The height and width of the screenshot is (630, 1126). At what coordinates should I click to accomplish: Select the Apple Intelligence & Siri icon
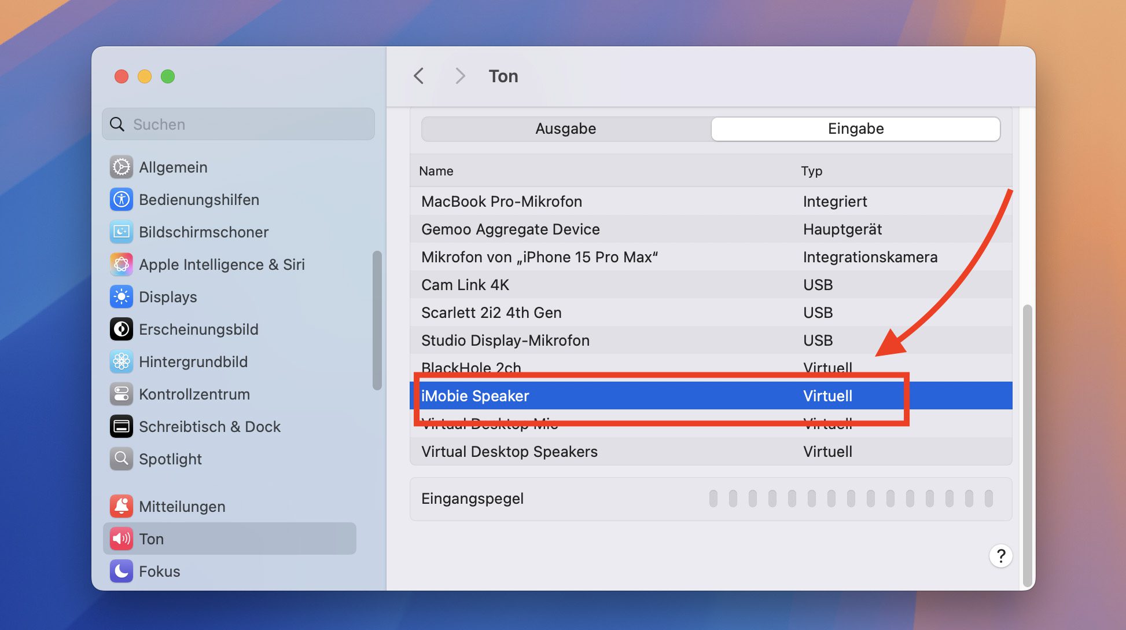click(x=122, y=265)
